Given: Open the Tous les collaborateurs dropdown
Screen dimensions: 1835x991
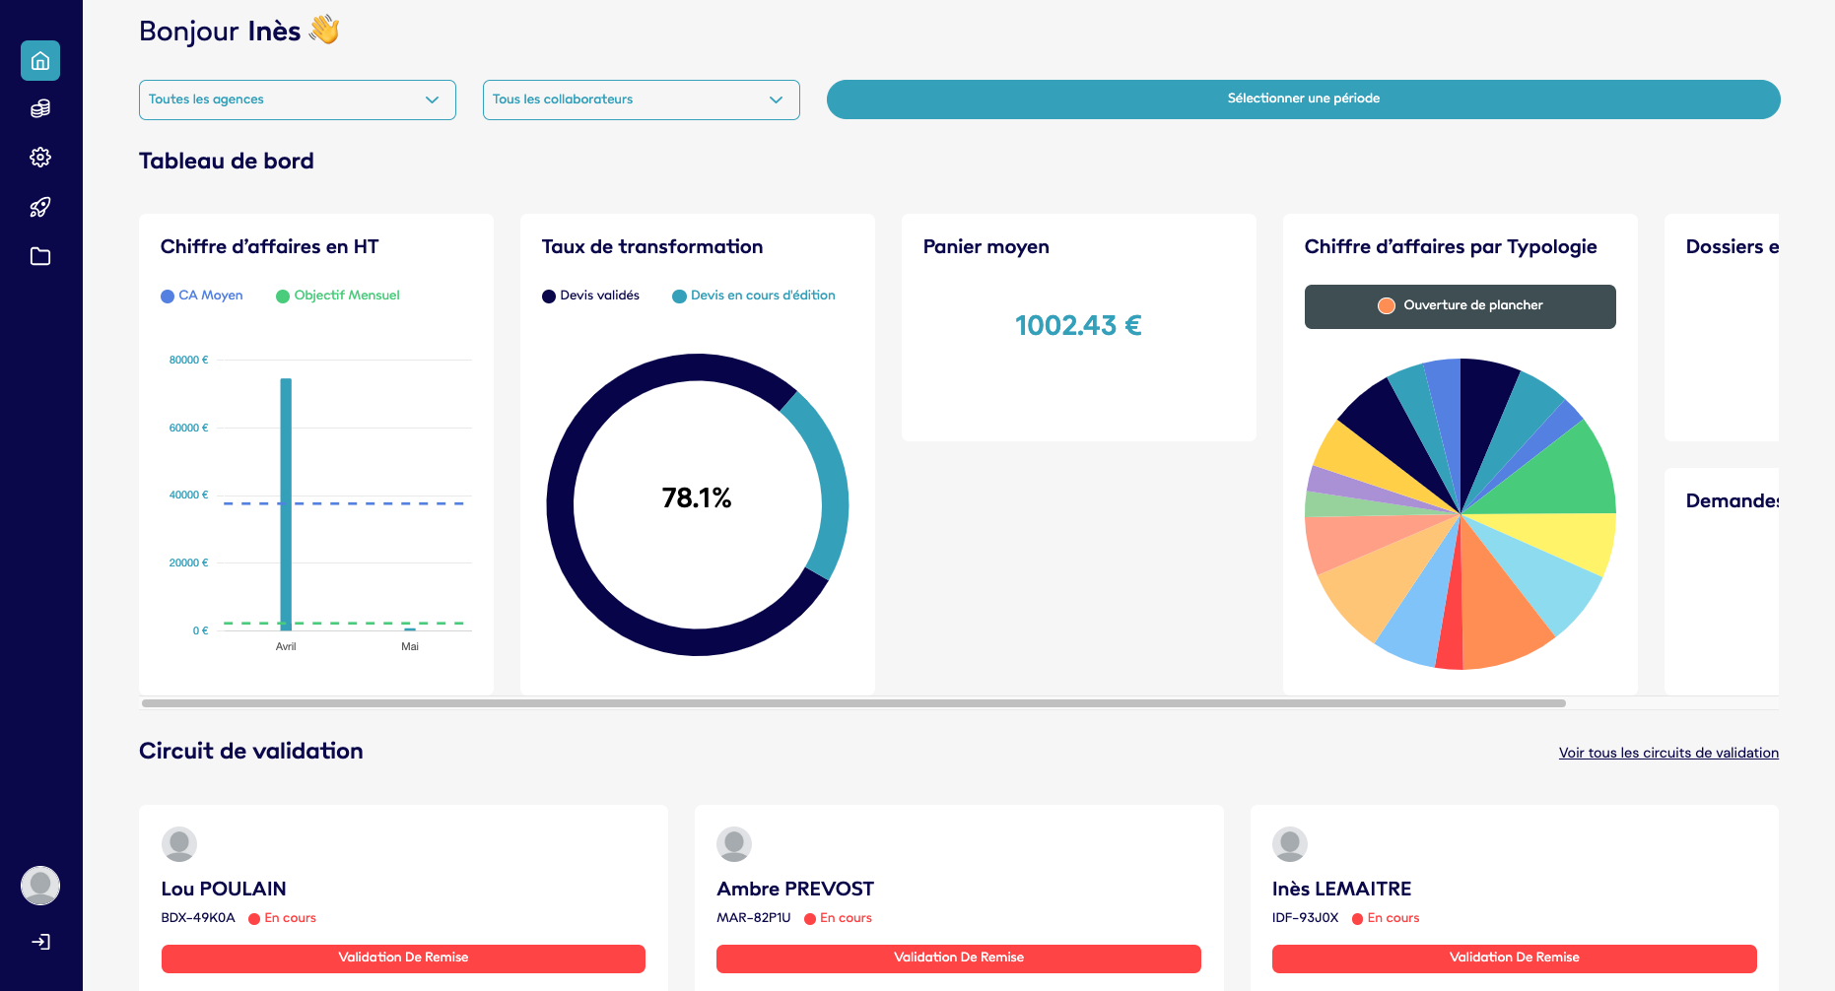Looking at the screenshot, I should 642,99.
